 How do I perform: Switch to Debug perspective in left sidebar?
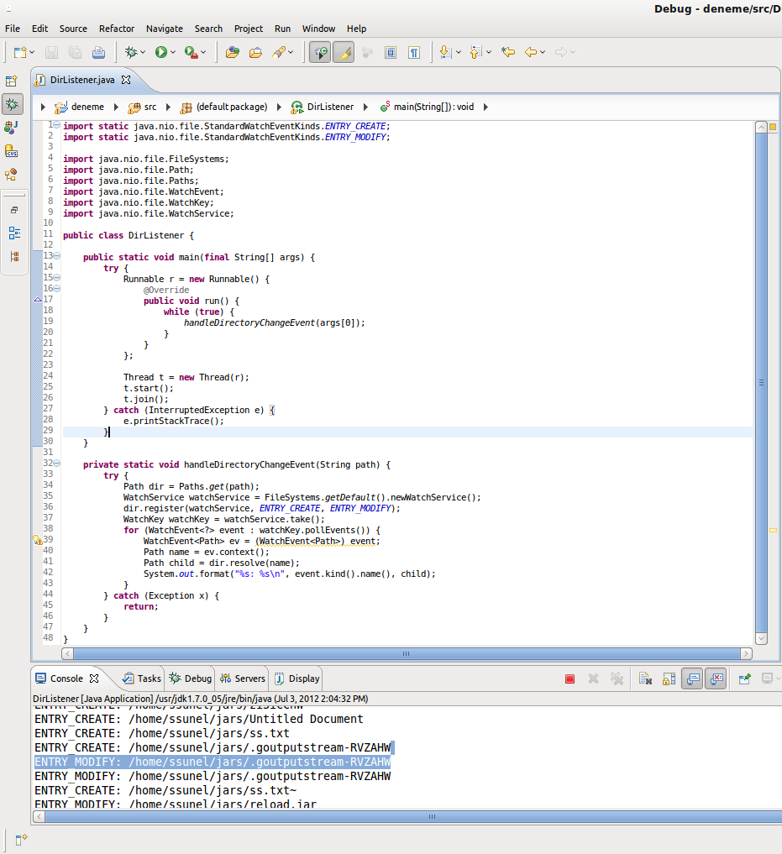click(12, 104)
